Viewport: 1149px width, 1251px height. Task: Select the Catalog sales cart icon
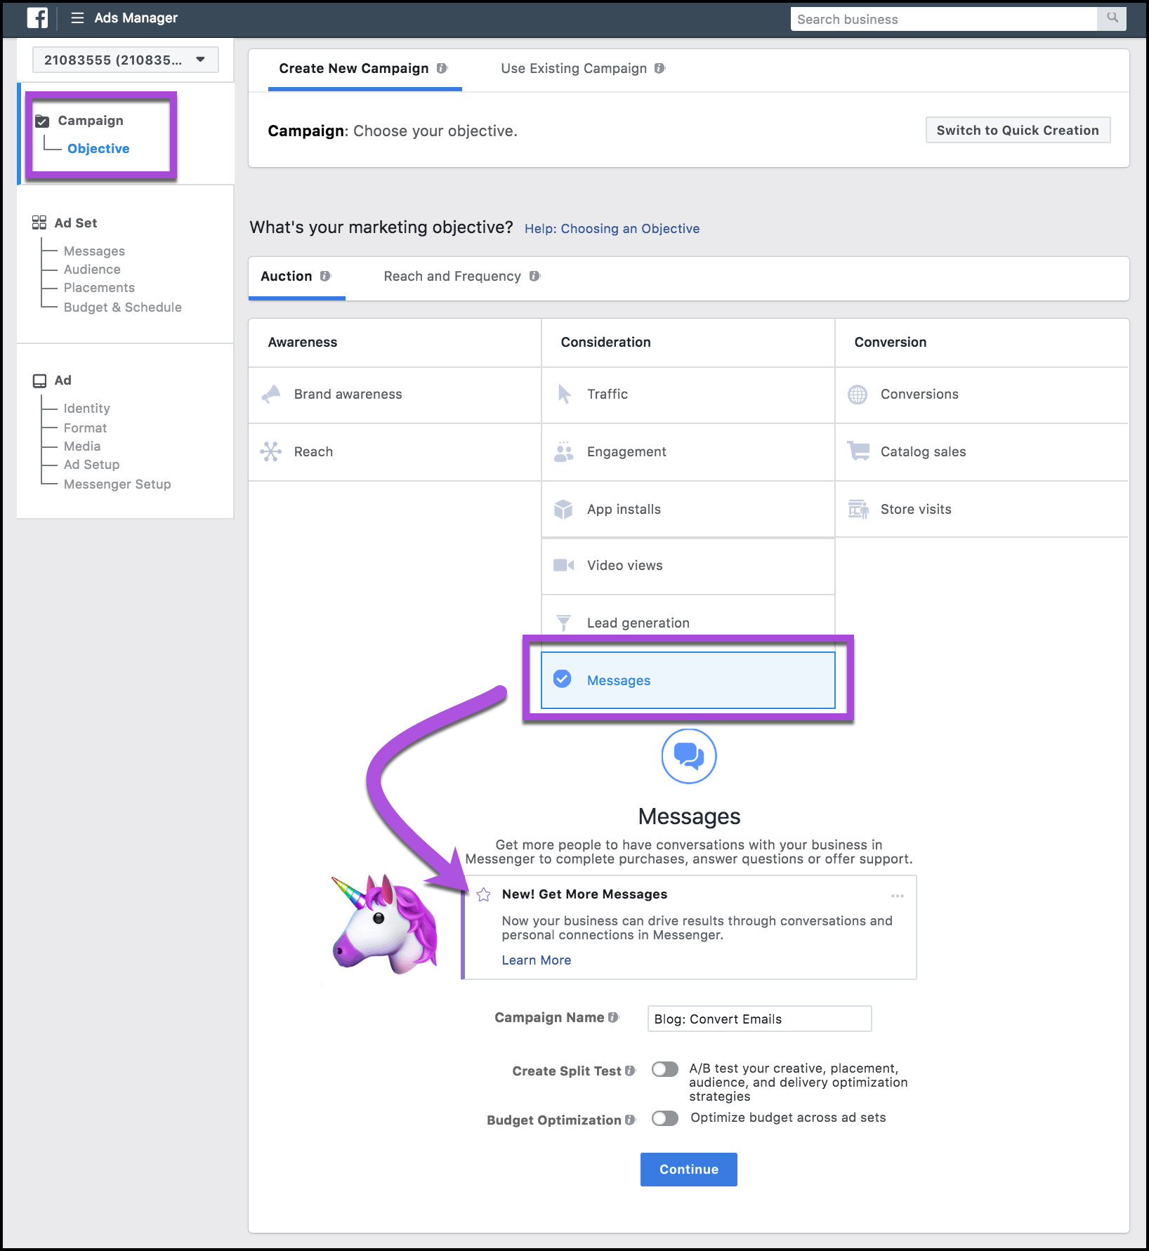[x=858, y=451]
